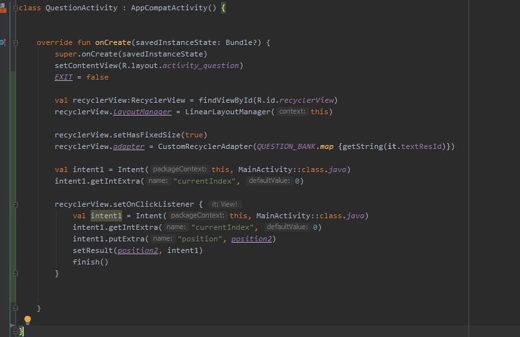
Task: Click textResId property
Action: 421,146
